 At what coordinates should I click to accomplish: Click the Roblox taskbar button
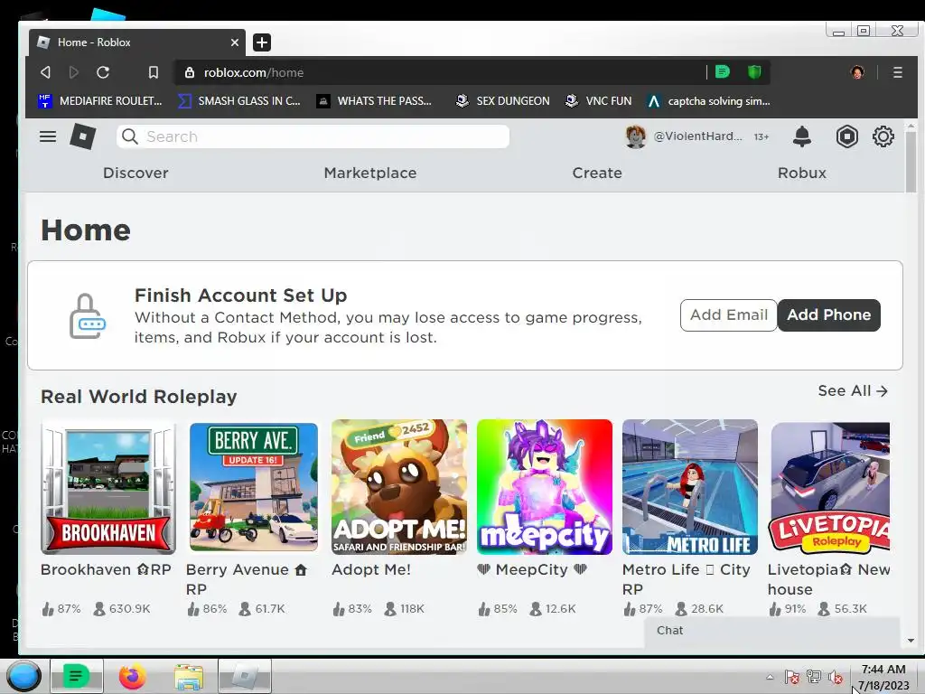point(244,676)
